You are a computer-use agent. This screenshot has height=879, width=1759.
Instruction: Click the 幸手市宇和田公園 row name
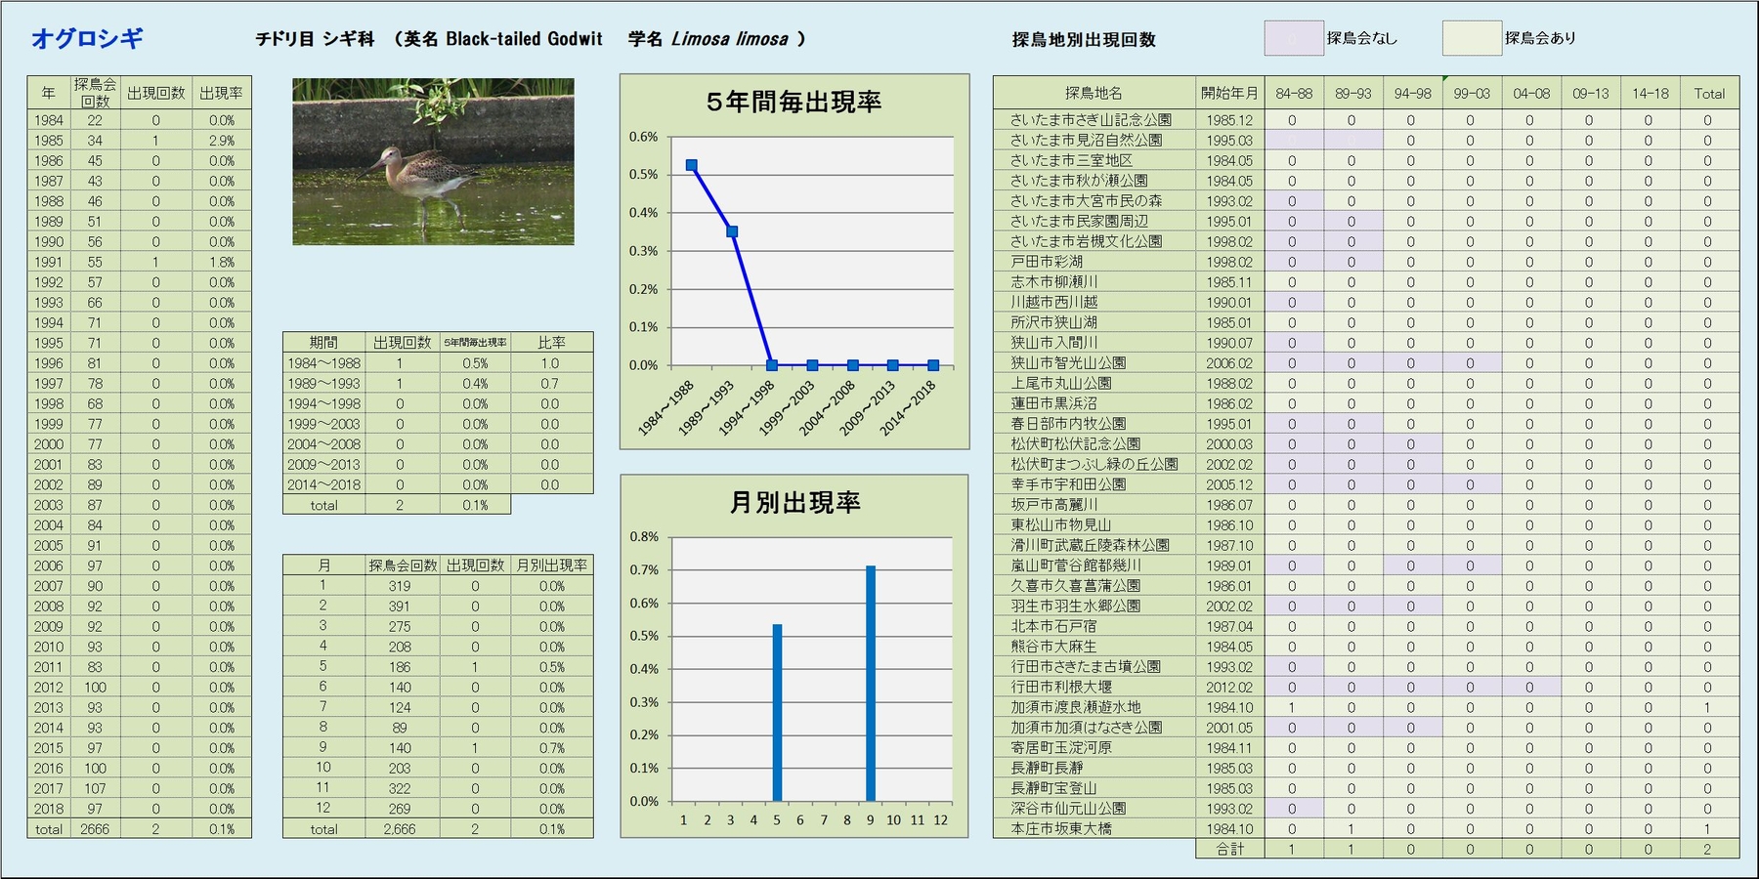point(1068,484)
